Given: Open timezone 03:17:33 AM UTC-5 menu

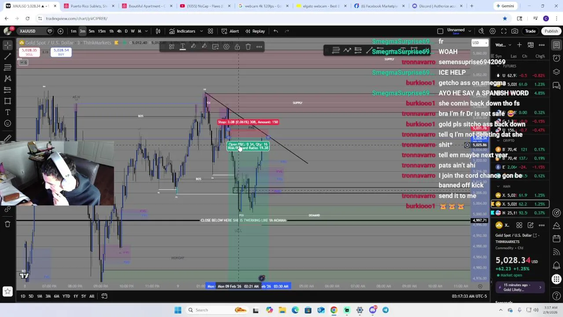Looking at the screenshot, I should pyautogui.click(x=469, y=296).
